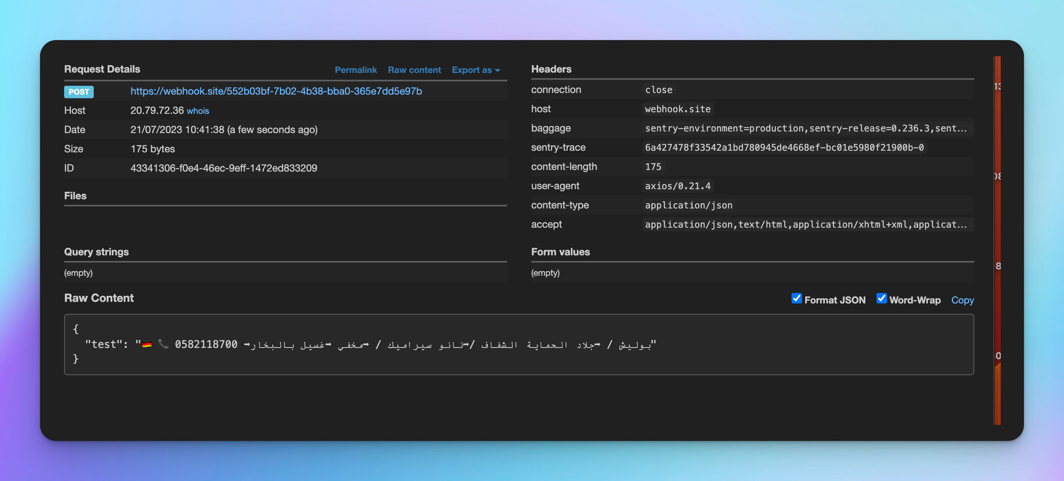This screenshot has height=481, width=1064.
Task: Expand the Export as dropdown
Action: [472, 70]
